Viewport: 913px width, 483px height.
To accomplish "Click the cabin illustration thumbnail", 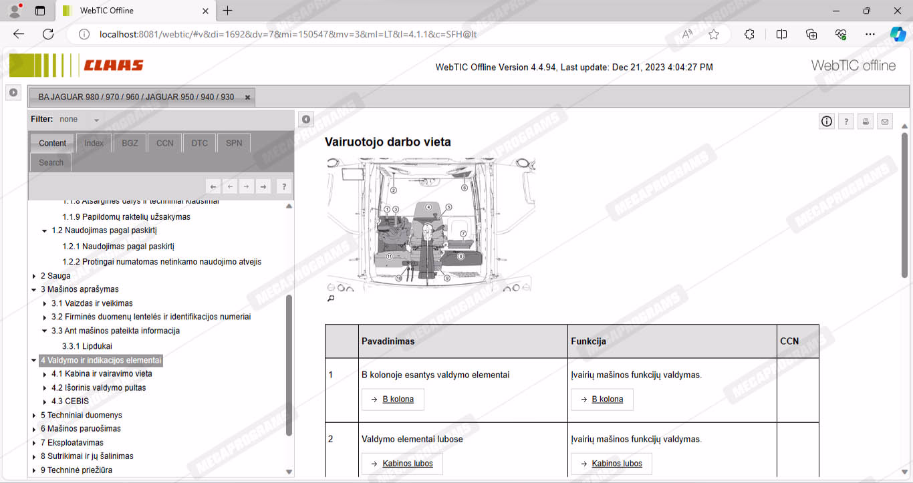I will (430, 224).
